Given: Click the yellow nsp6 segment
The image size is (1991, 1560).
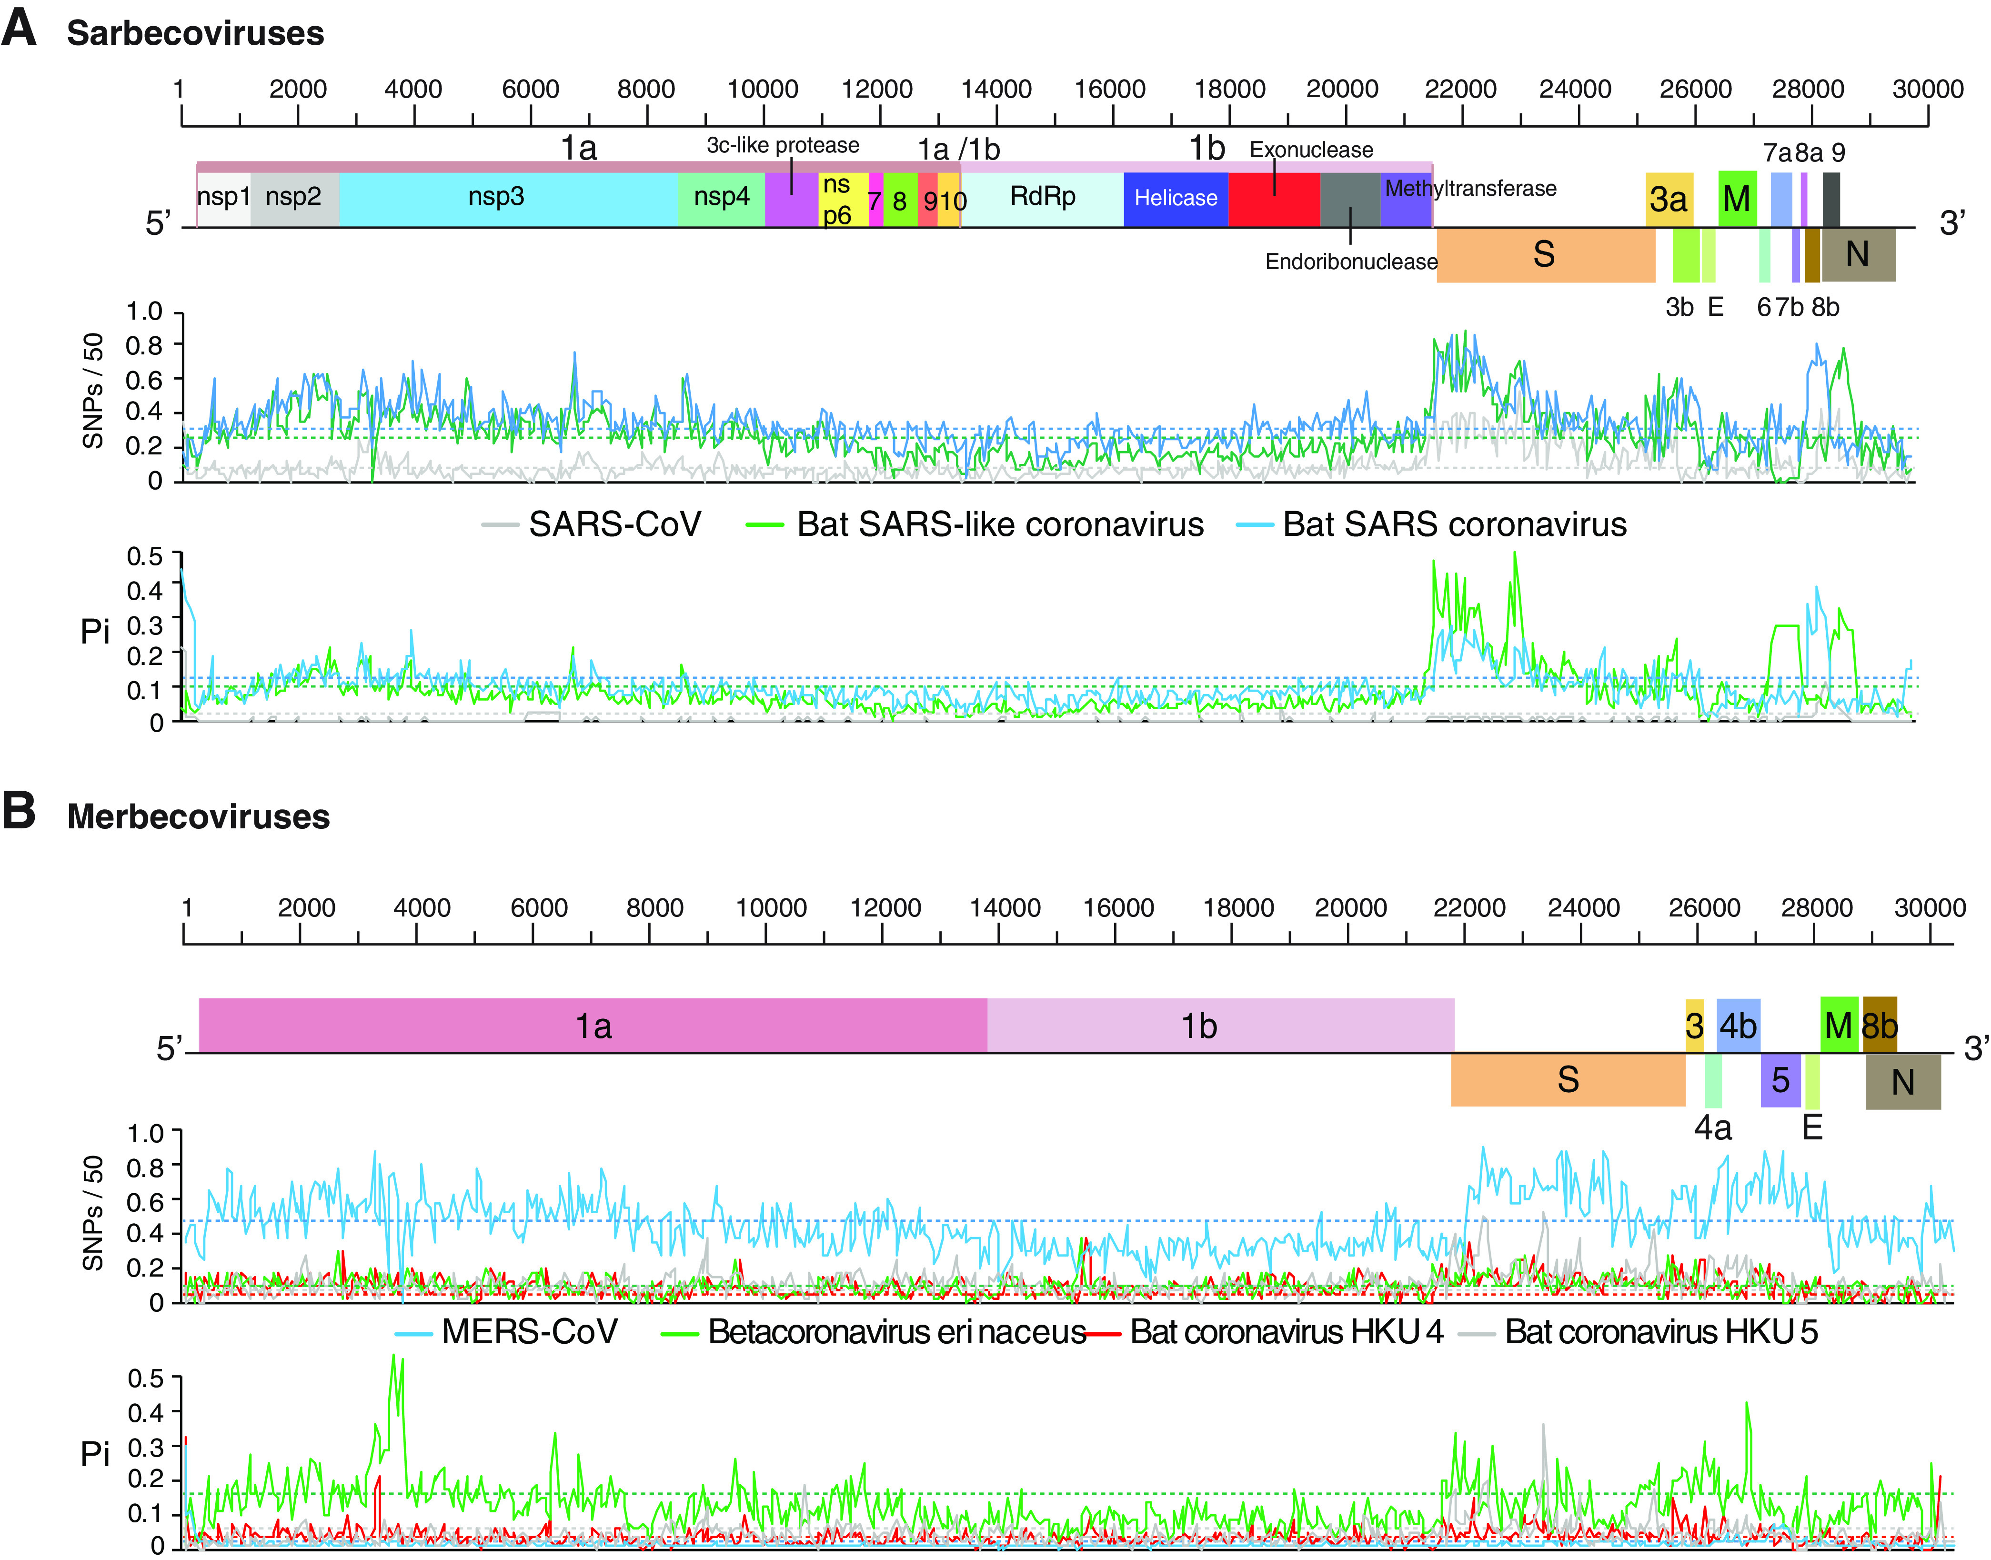Looking at the screenshot, I should coord(843,199).
